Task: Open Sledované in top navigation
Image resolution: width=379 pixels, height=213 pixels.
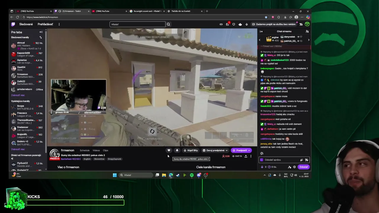Action: [x=26, y=24]
